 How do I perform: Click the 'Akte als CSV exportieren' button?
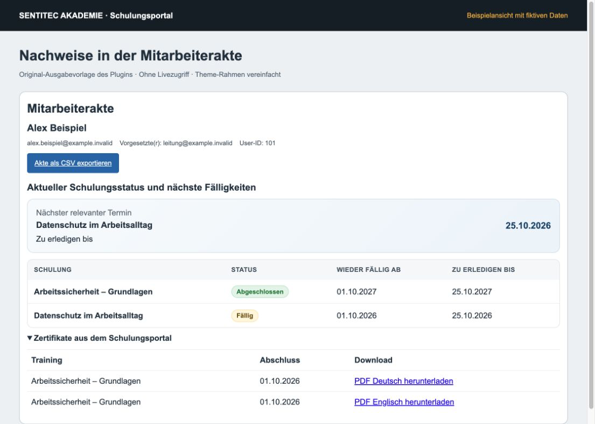click(73, 163)
